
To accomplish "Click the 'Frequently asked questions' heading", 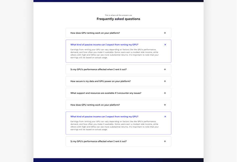I will (118, 19).
